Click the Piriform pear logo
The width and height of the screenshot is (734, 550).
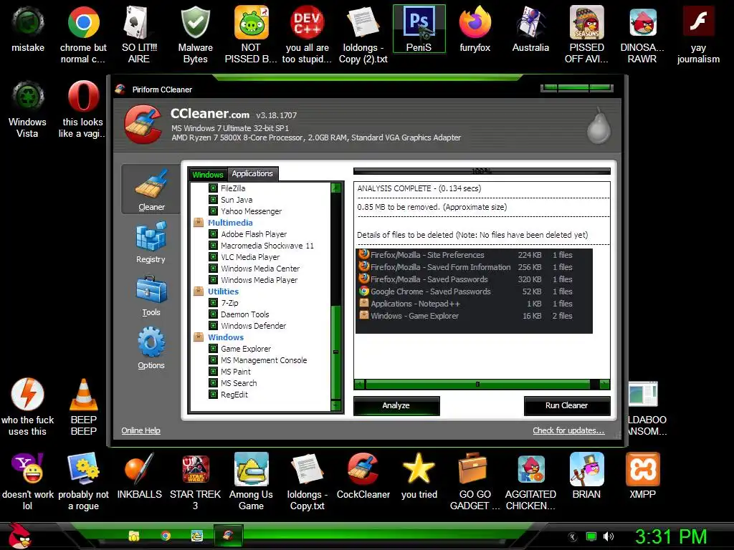(599, 125)
